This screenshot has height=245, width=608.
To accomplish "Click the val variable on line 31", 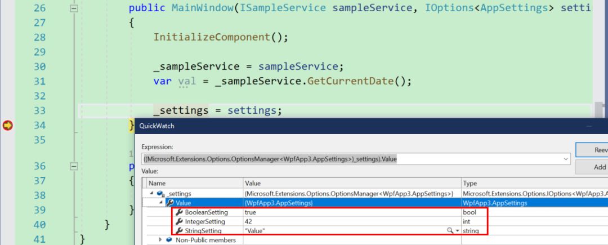I will pos(187,82).
